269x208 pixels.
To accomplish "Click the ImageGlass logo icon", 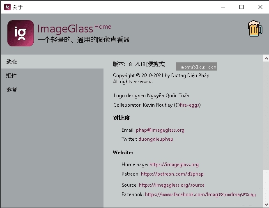I will coord(21,33).
